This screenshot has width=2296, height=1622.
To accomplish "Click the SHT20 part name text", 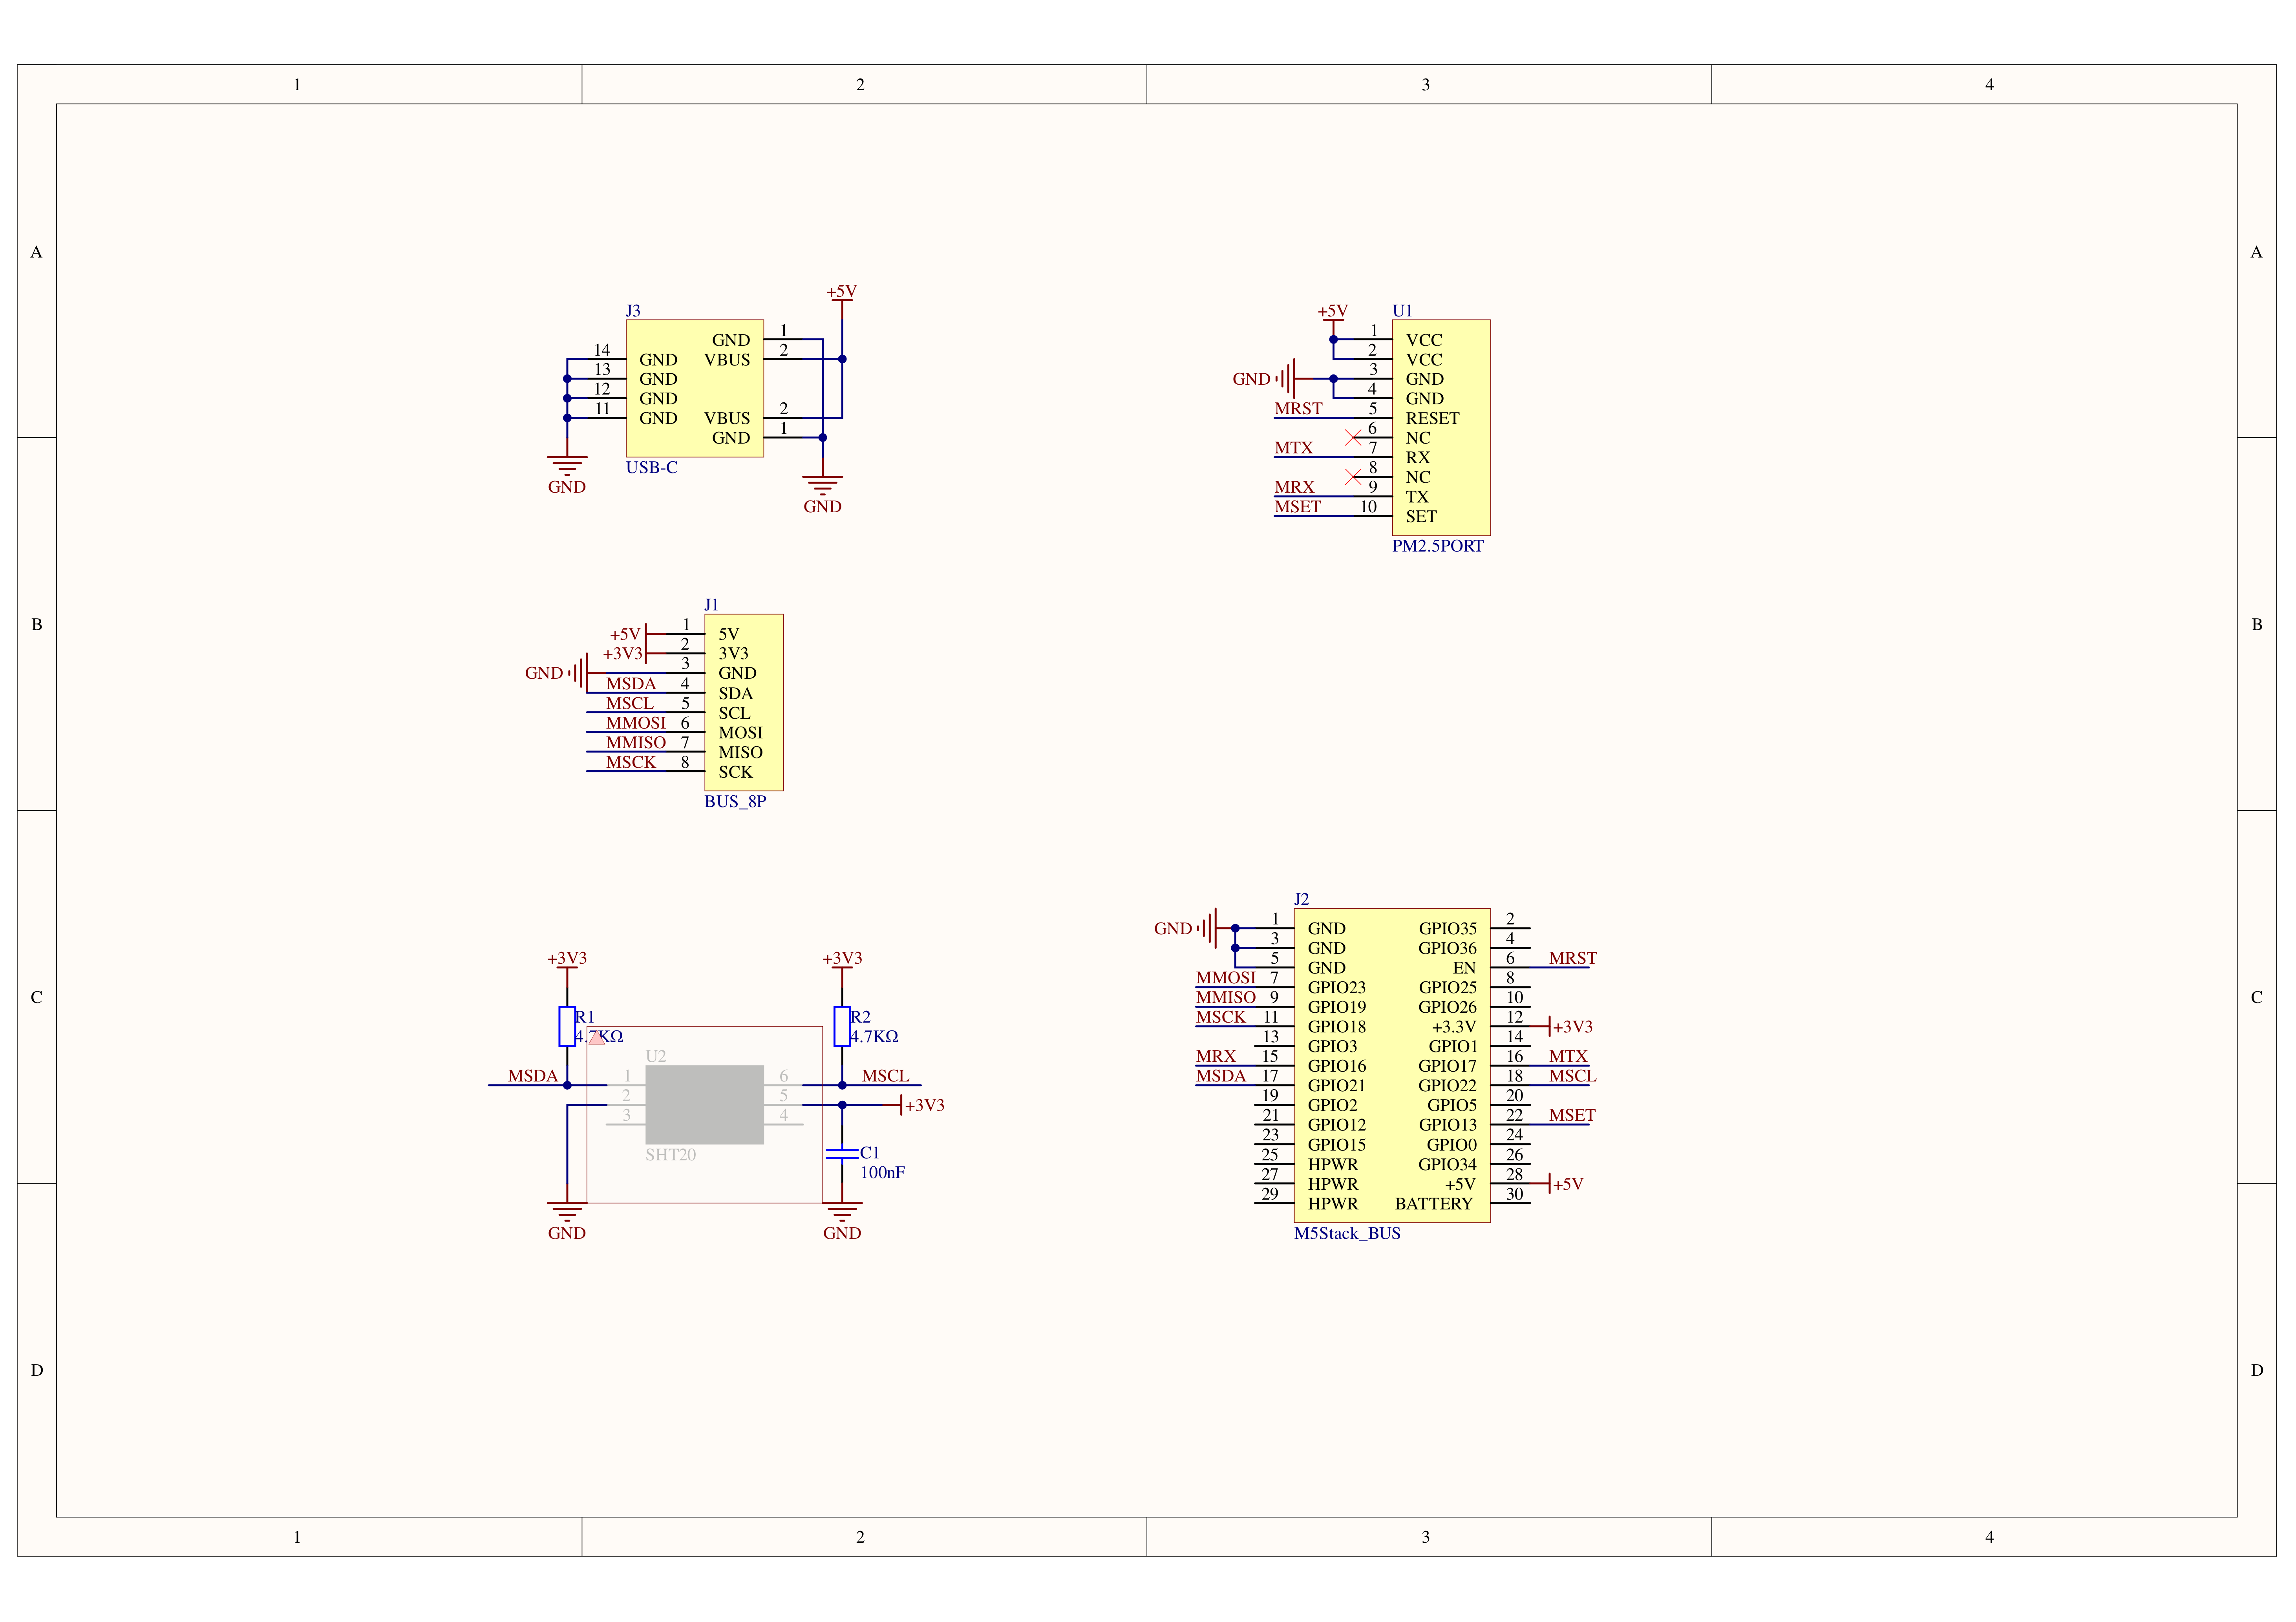I will [x=670, y=1155].
